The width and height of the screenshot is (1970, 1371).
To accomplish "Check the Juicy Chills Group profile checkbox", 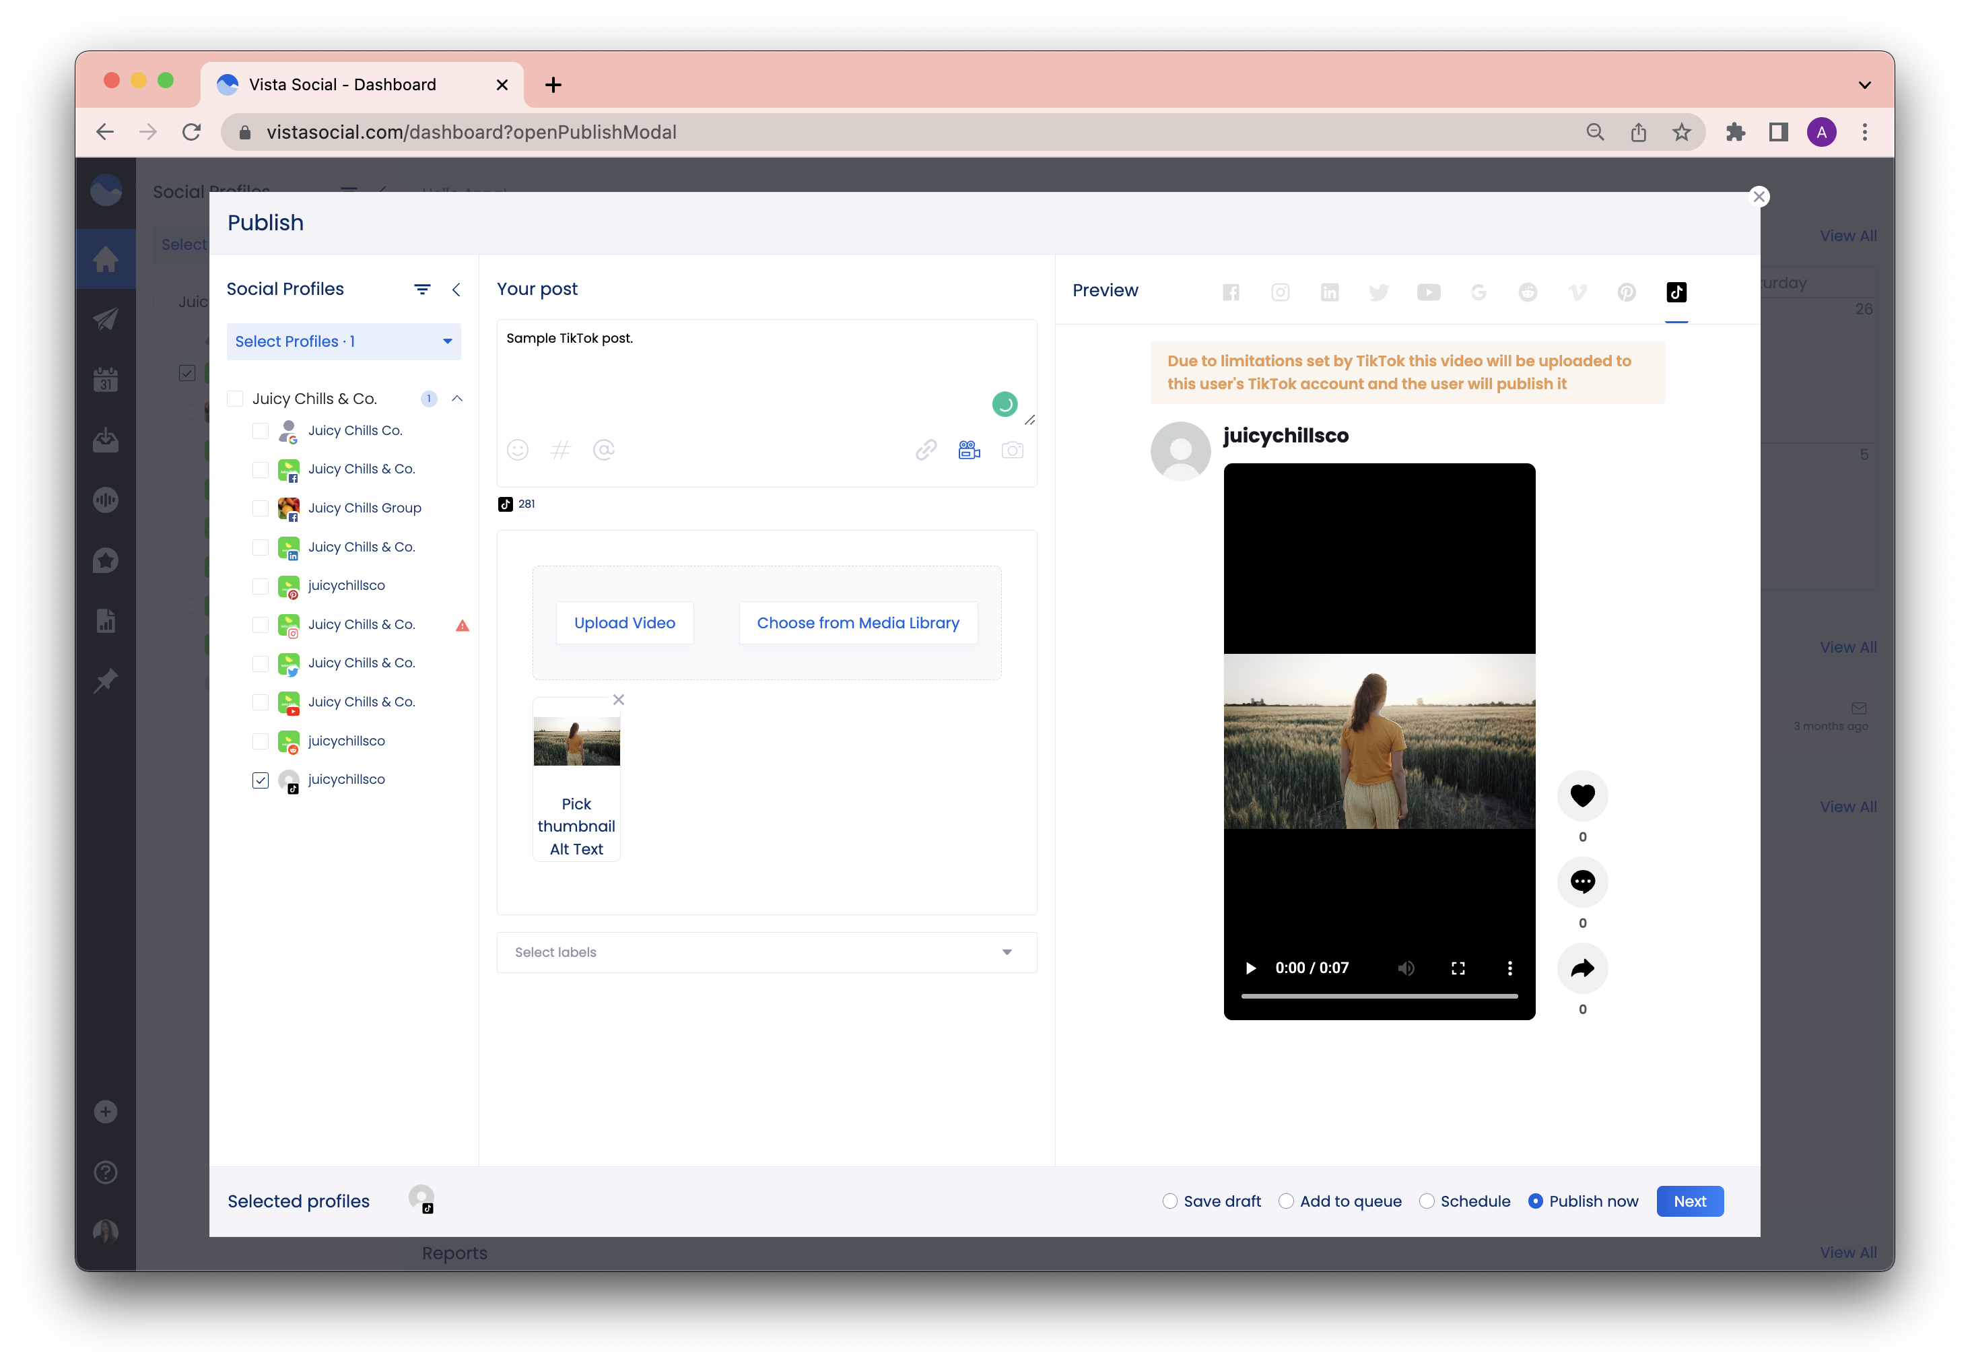I will (260, 508).
